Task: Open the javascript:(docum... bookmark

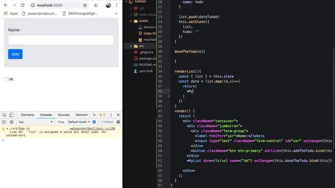Action: (x=40, y=14)
